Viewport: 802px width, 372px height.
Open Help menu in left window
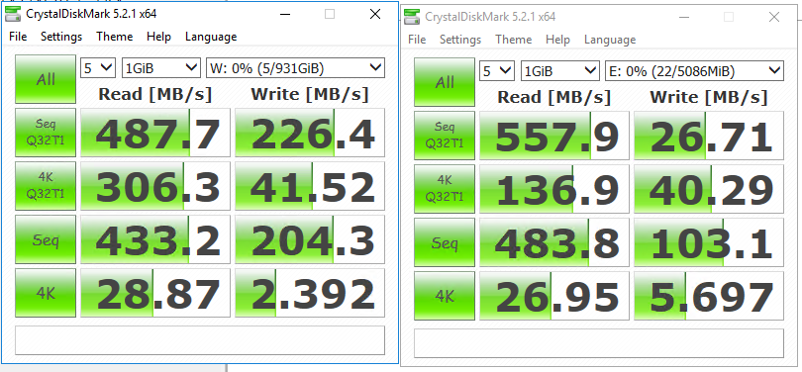click(x=158, y=37)
